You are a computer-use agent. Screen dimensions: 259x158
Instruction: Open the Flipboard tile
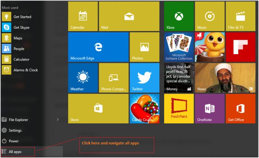(x=241, y=47)
